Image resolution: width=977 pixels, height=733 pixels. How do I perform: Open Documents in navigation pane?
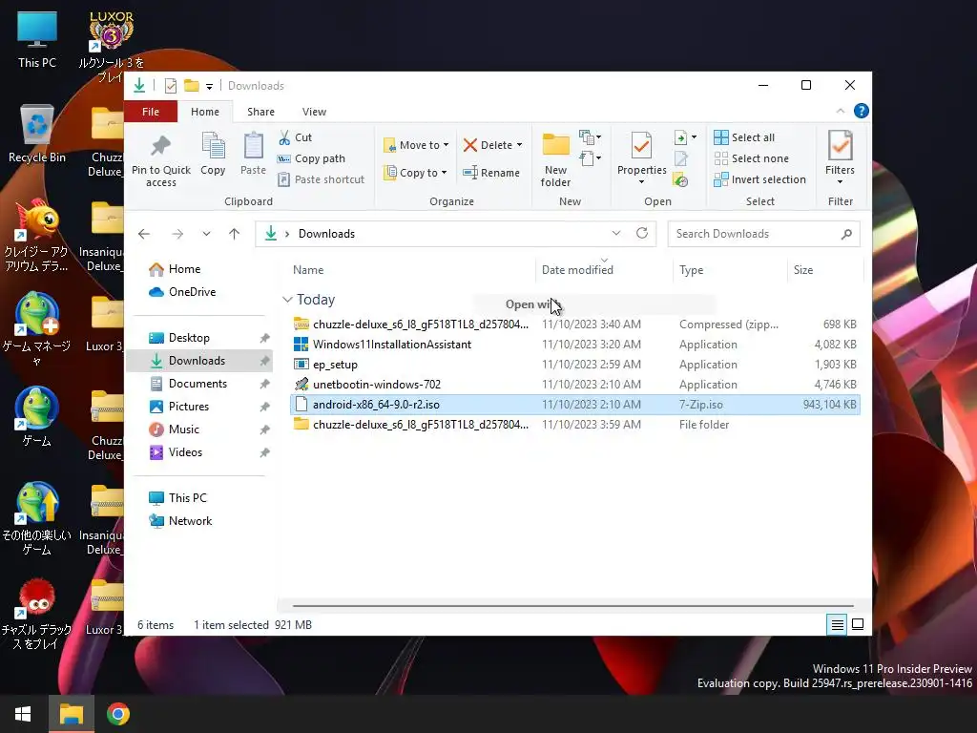(197, 384)
